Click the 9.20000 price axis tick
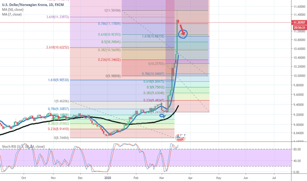This screenshot has height=181, width=307. click(299, 115)
